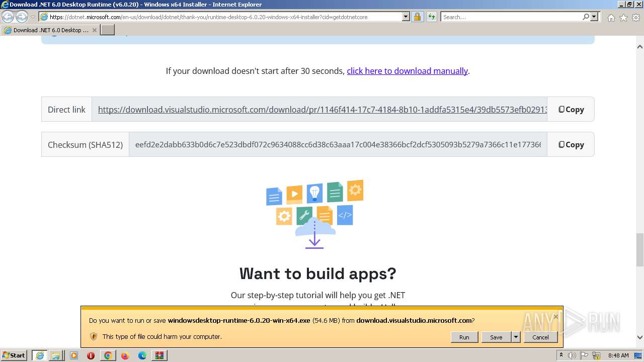Open the security report lock icon
This screenshot has height=362, width=644.
pyautogui.click(x=417, y=17)
